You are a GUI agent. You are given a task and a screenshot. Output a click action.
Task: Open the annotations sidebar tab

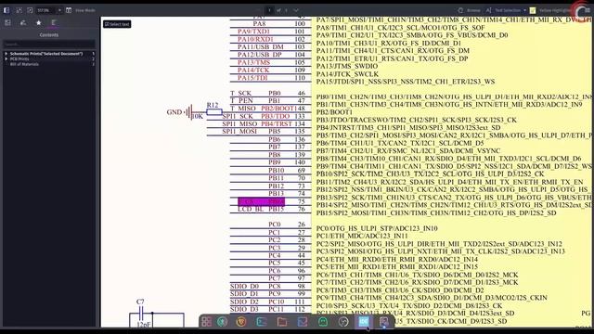[23, 22]
